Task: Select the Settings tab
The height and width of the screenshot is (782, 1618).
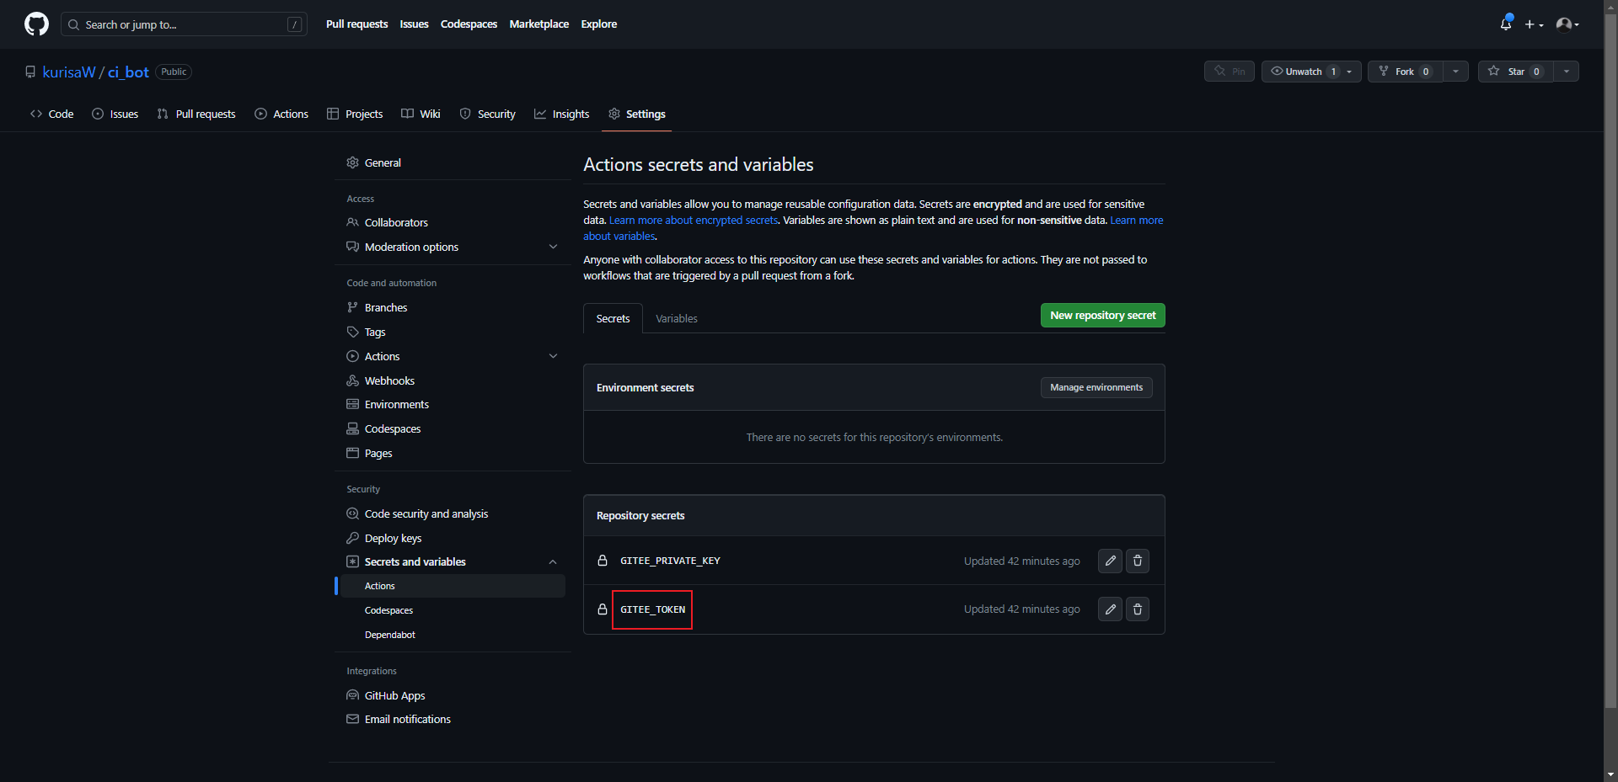Action: (x=637, y=114)
